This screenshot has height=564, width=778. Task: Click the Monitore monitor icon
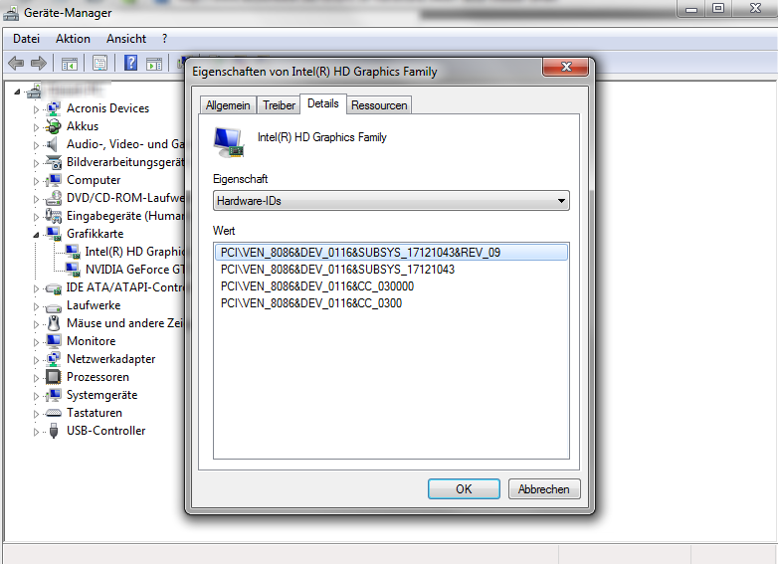54,341
